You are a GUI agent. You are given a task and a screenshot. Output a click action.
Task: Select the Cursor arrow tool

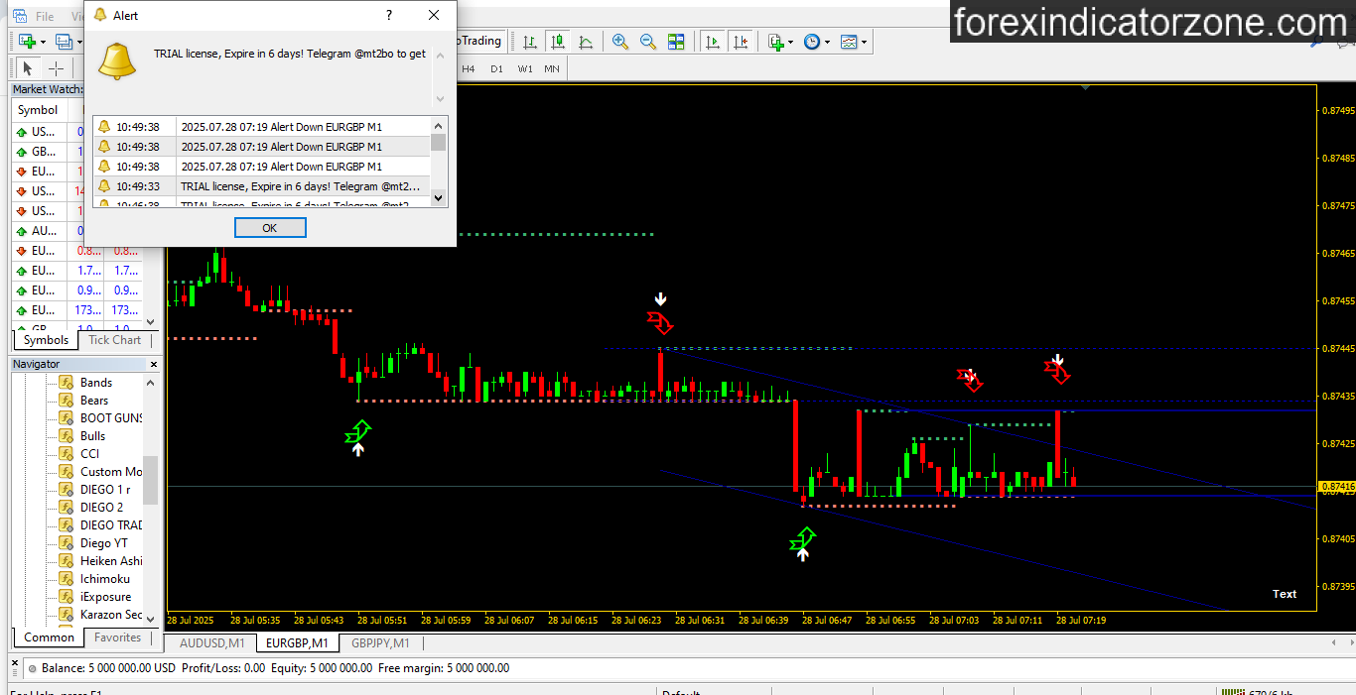coord(28,68)
